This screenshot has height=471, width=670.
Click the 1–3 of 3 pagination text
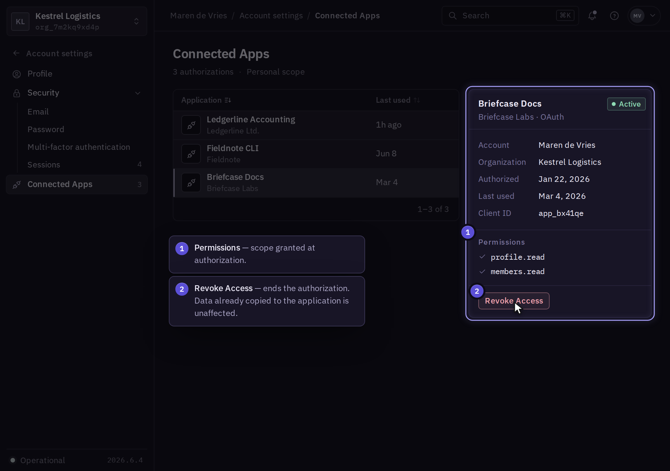point(433,209)
